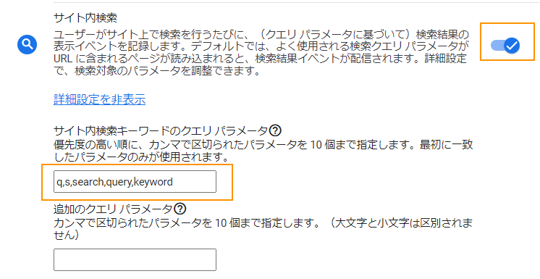Focus the q,s,search,query,keyword parameter field

pos(135,181)
